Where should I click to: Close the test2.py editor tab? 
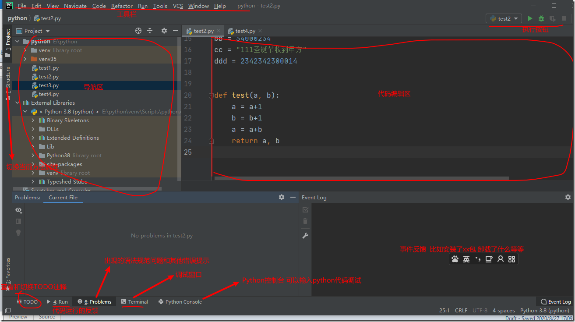[219, 31]
